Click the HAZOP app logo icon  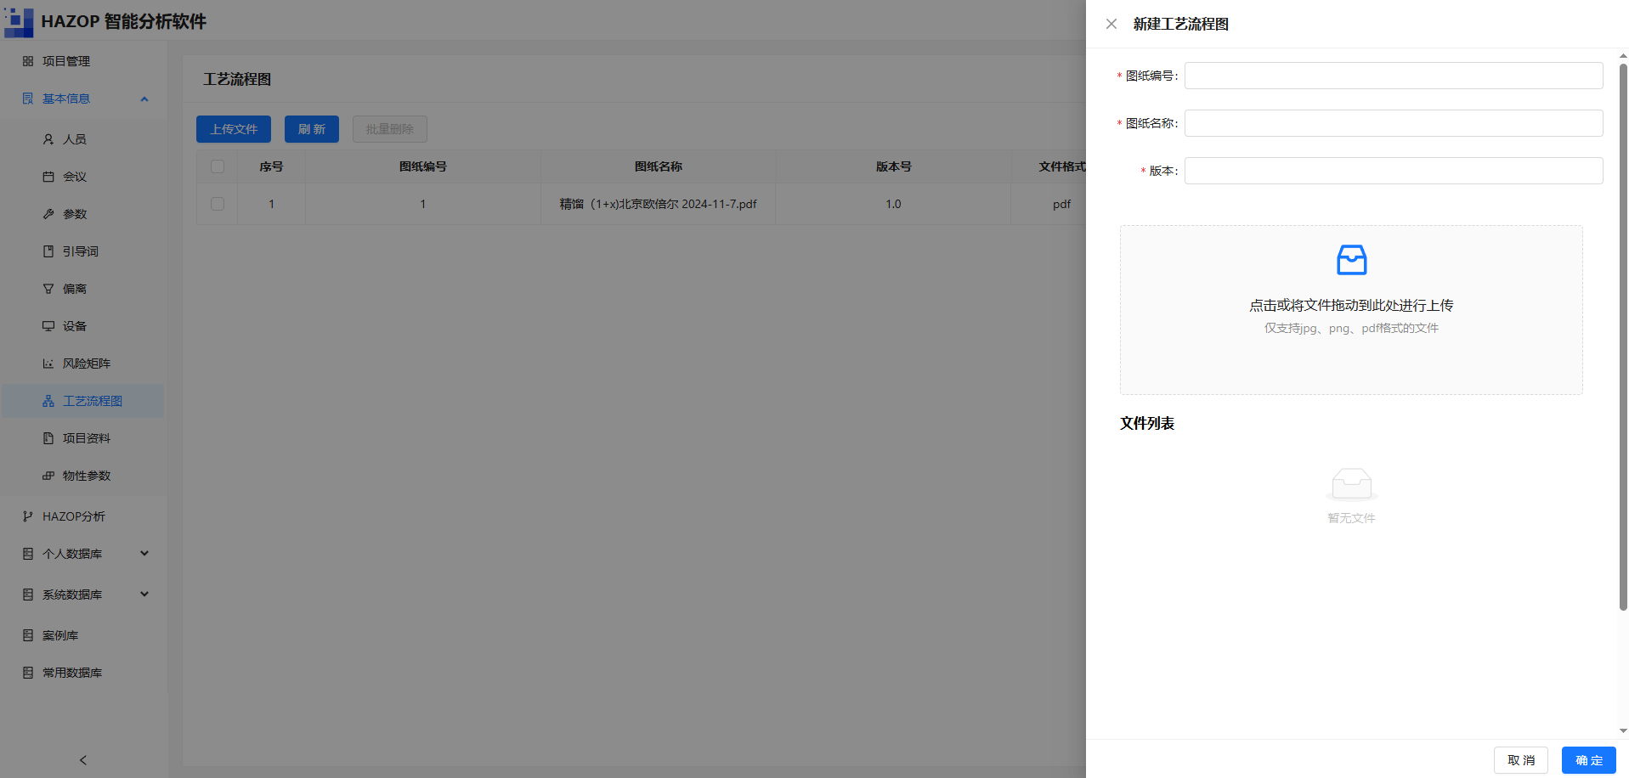point(19,21)
